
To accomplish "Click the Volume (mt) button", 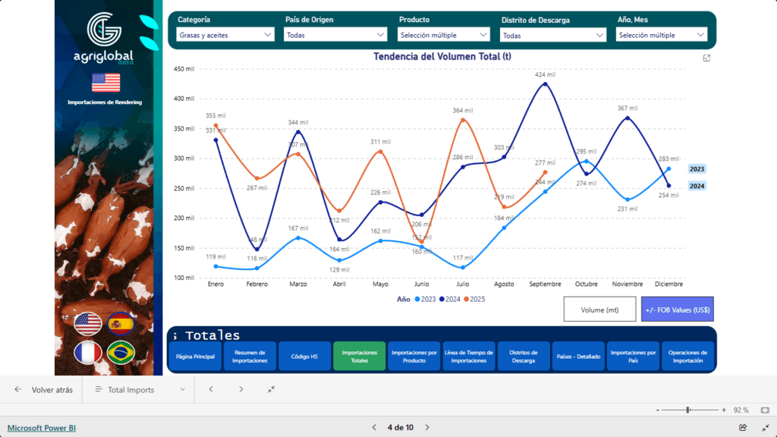I will [x=599, y=310].
